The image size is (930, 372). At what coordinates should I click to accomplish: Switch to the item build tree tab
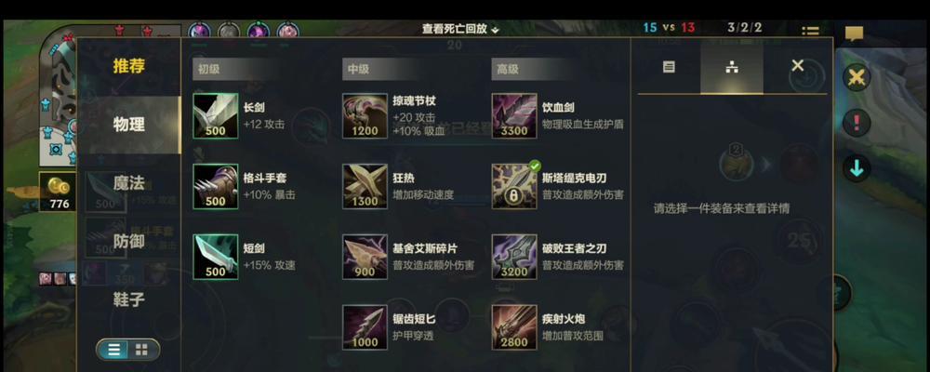coord(731,66)
